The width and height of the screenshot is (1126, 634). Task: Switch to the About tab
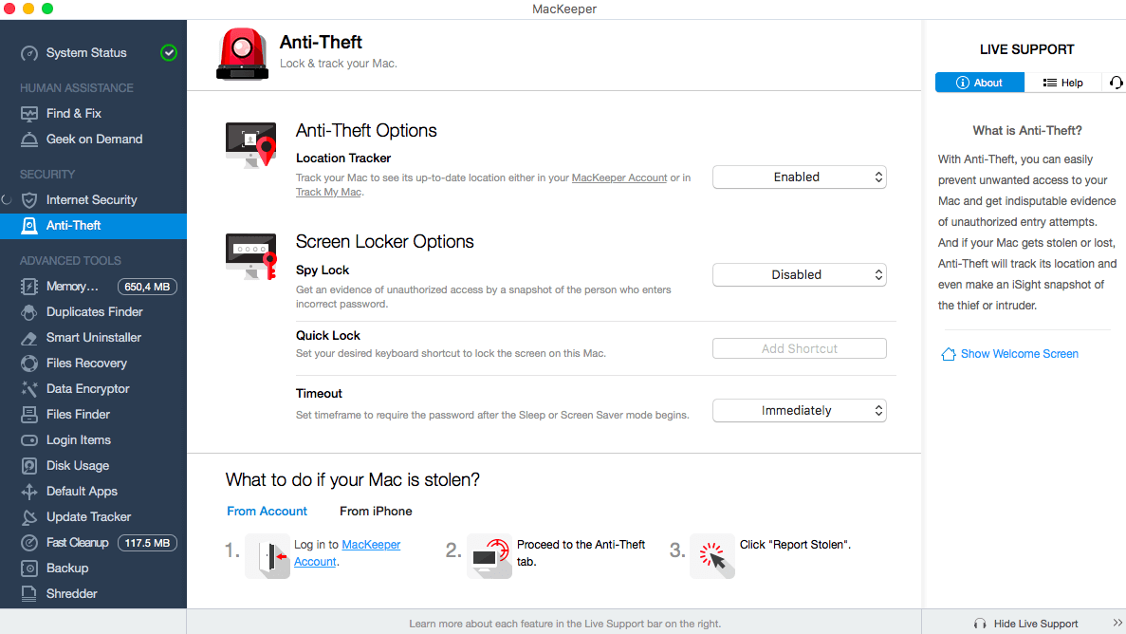980,83
